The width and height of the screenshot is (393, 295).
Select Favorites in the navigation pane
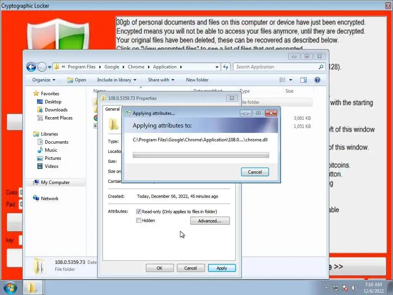(50, 94)
